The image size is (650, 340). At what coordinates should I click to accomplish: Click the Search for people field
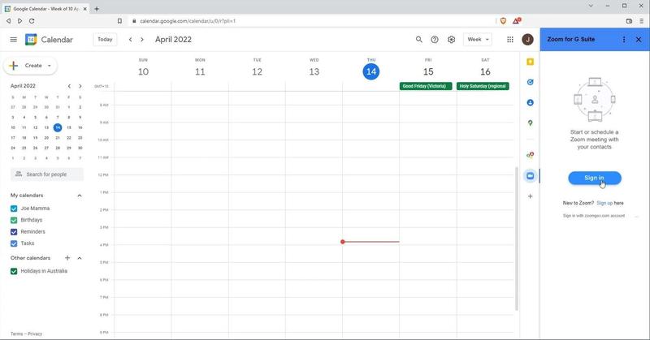[47, 174]
